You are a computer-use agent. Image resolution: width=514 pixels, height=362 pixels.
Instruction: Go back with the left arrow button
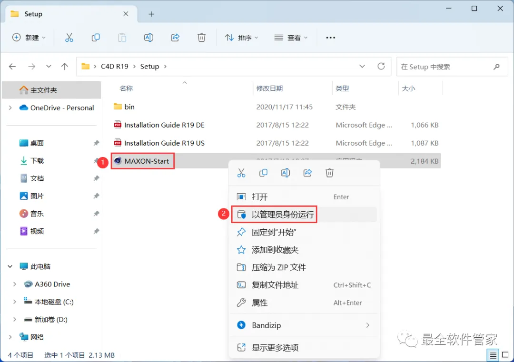coord(12,67)
